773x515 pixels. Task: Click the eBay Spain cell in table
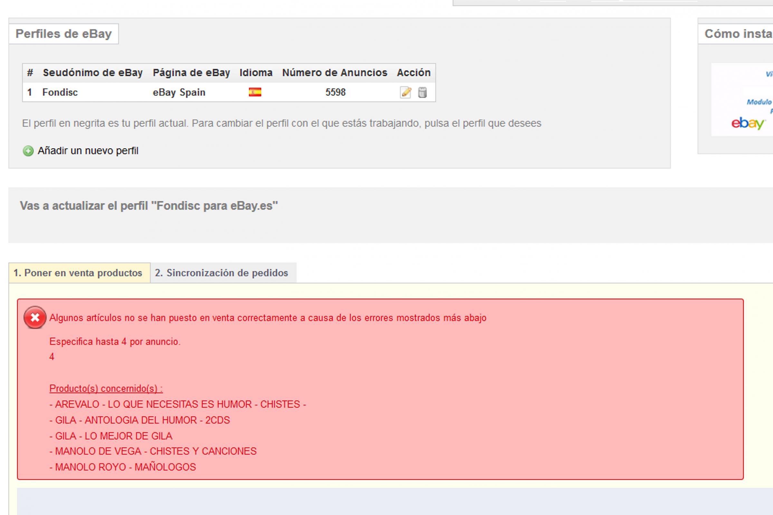pos(179,93)
